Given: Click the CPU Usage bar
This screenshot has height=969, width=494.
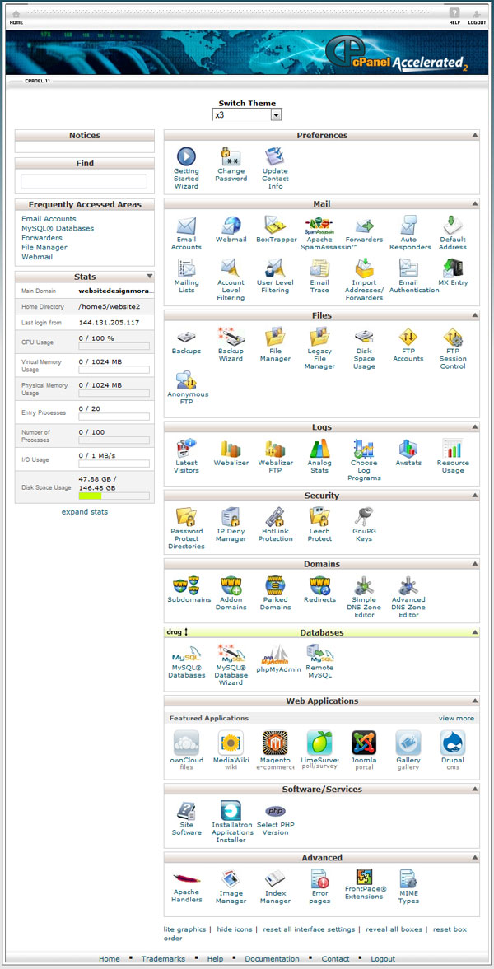Looking at the screenshot, I should pyautogui.click(x=114, y=347).
